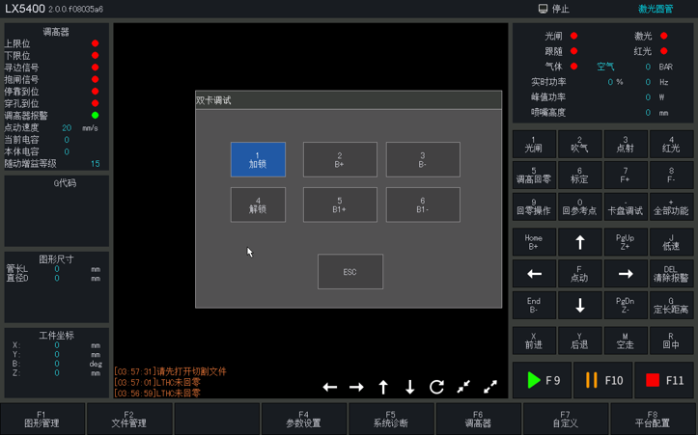Open F5 系统诊断 menu

(x=391, y=419)
